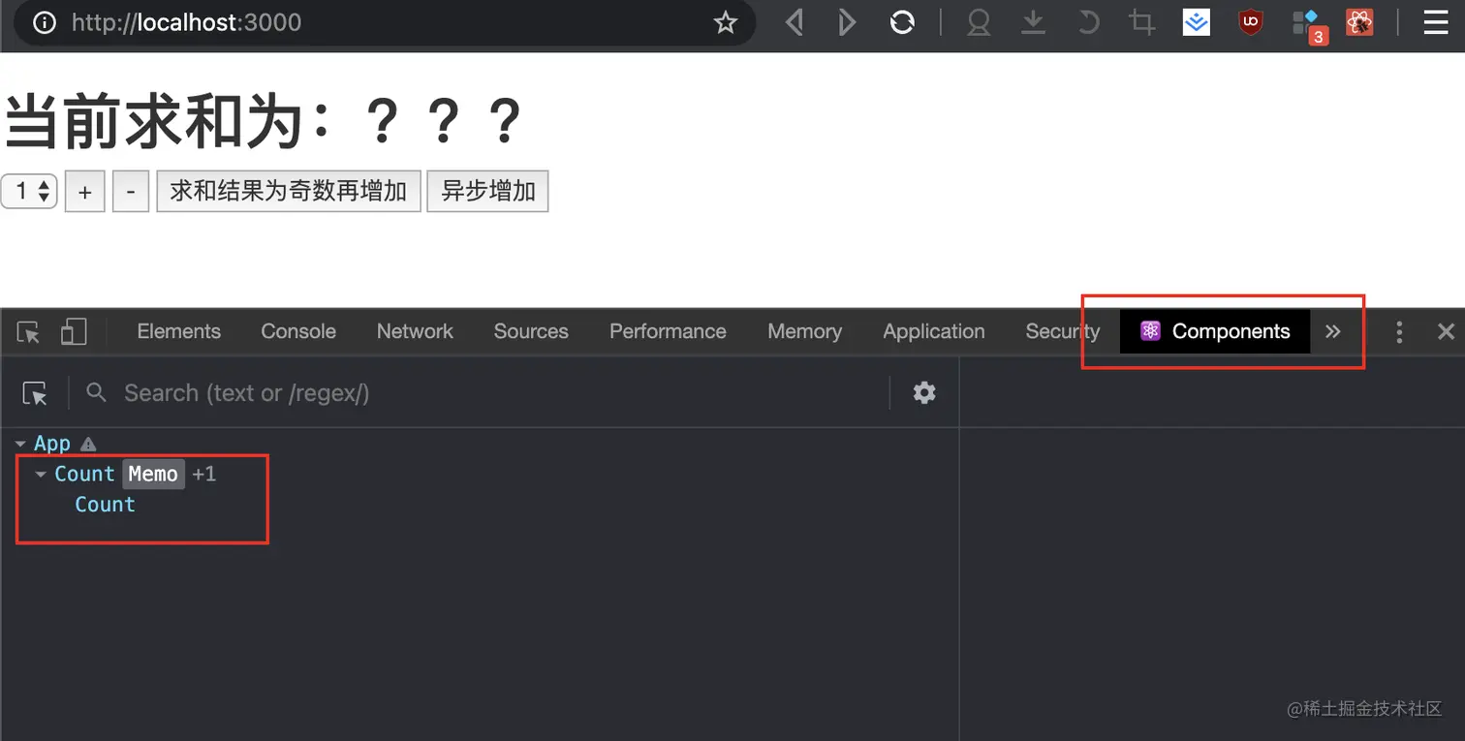
Task: Click the 当前求和为 heading text
Action: tap(264, 122)
